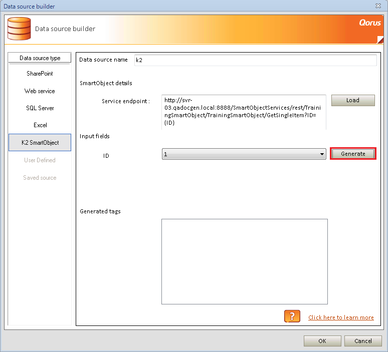The image size is (388, 352).
Task: Open the Saved source option
Action: tap(40, 178)
